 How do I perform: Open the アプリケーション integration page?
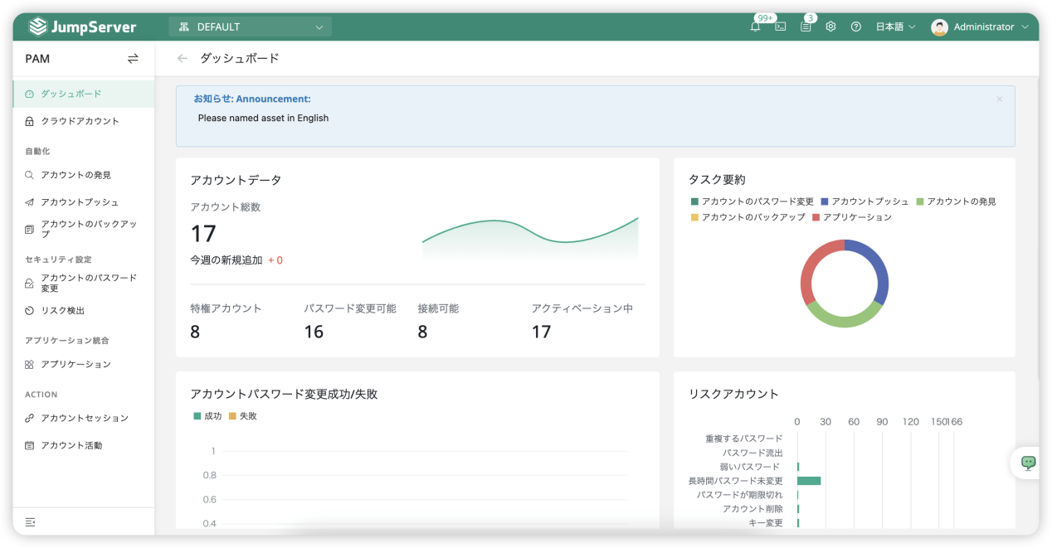[x=77, y=364]
